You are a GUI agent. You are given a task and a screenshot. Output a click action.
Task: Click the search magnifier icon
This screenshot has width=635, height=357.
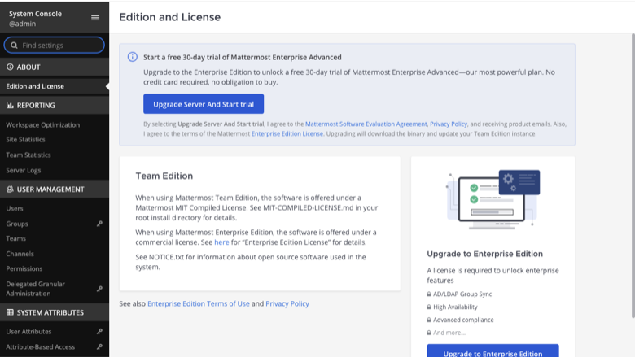[x=14, y=46]
